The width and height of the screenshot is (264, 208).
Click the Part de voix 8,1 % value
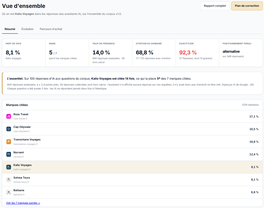tap(13, 52)
